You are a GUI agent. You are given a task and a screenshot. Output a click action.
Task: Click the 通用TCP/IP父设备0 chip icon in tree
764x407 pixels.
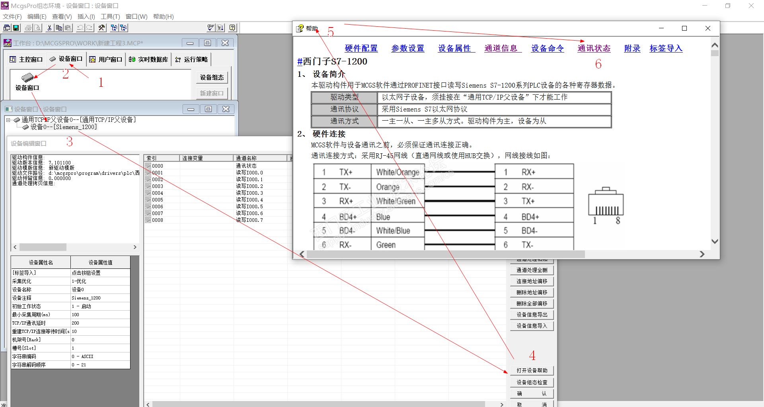click(x=17, y=120)
